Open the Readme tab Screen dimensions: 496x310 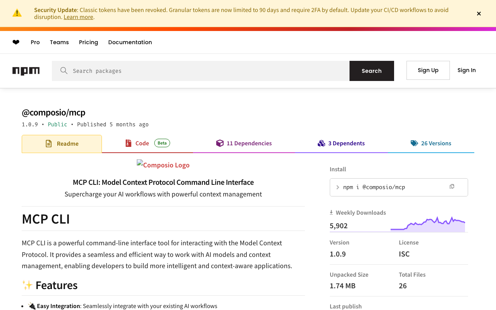62,144
